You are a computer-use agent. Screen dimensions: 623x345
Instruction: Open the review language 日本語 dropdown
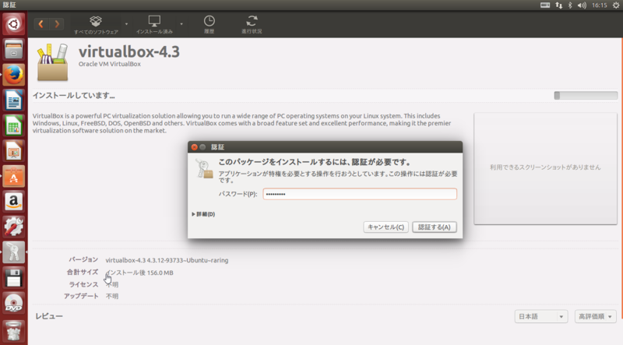(x=540, y=316)
